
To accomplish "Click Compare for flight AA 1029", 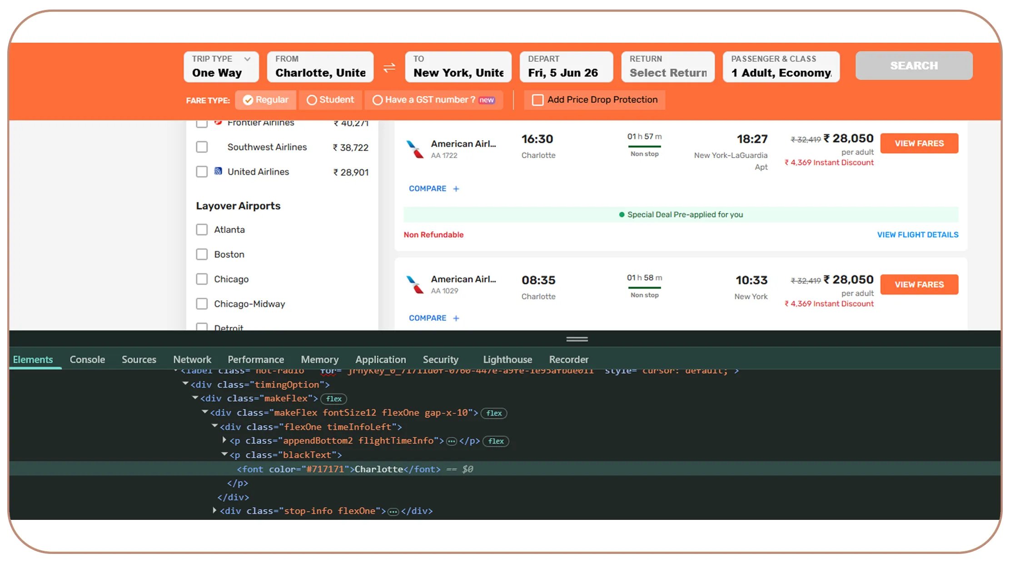I will tap(428, 318).
